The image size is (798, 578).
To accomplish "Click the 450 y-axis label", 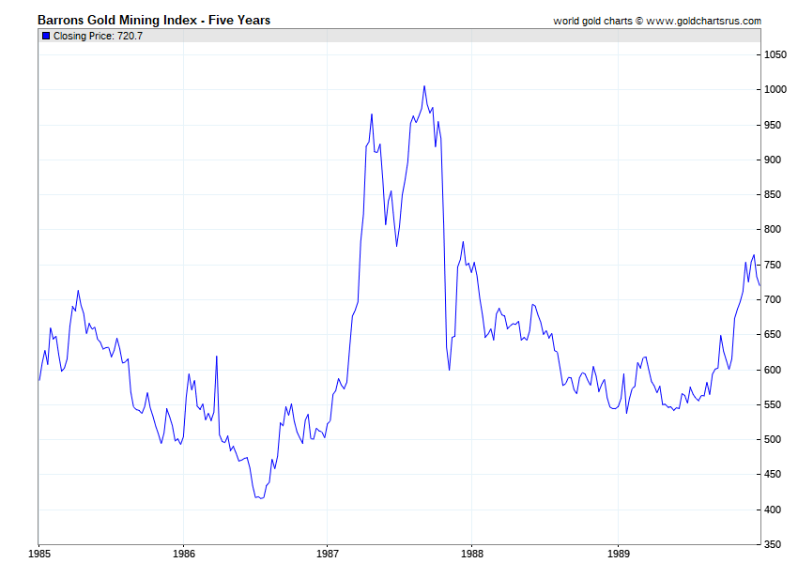I will pos(773,474).
